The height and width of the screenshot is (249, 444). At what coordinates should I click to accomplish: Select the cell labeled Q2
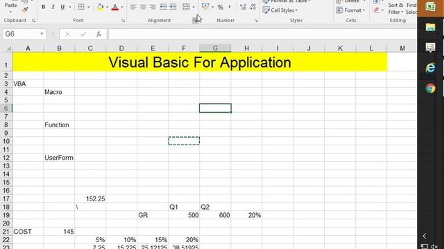pyautogui.click(x=215, y=207)
